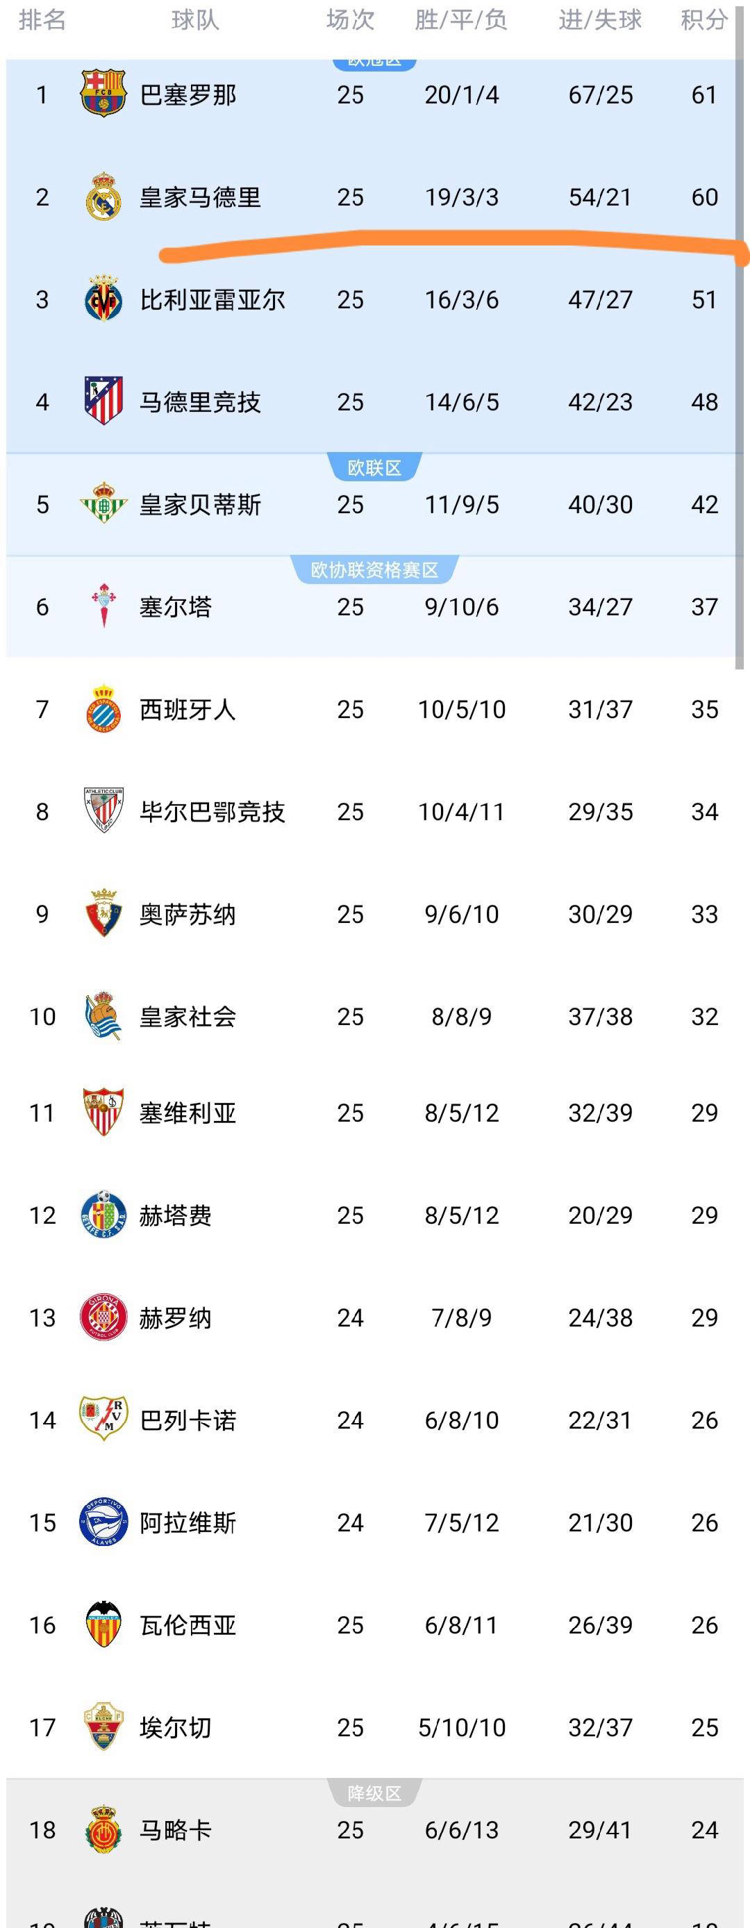
Task: Click the Espanyol club crest
Action: point(103,708)
